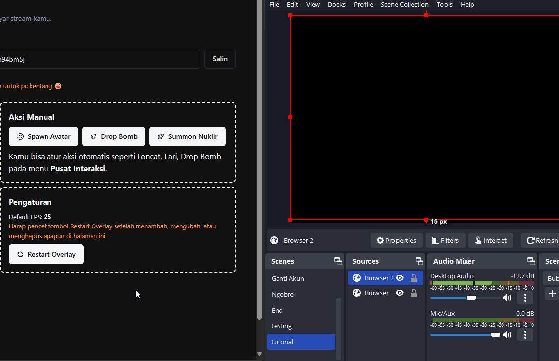Image resolution: width=559 pixels, height=361 pixels.
Task: Hide the Browser 2 source with the eye icon
Action: [x=400, y=278]
